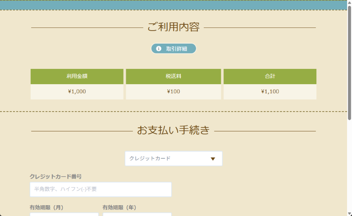Click the 税送料 column header
This screenshot has height=216, width=352.
point(174,76)
